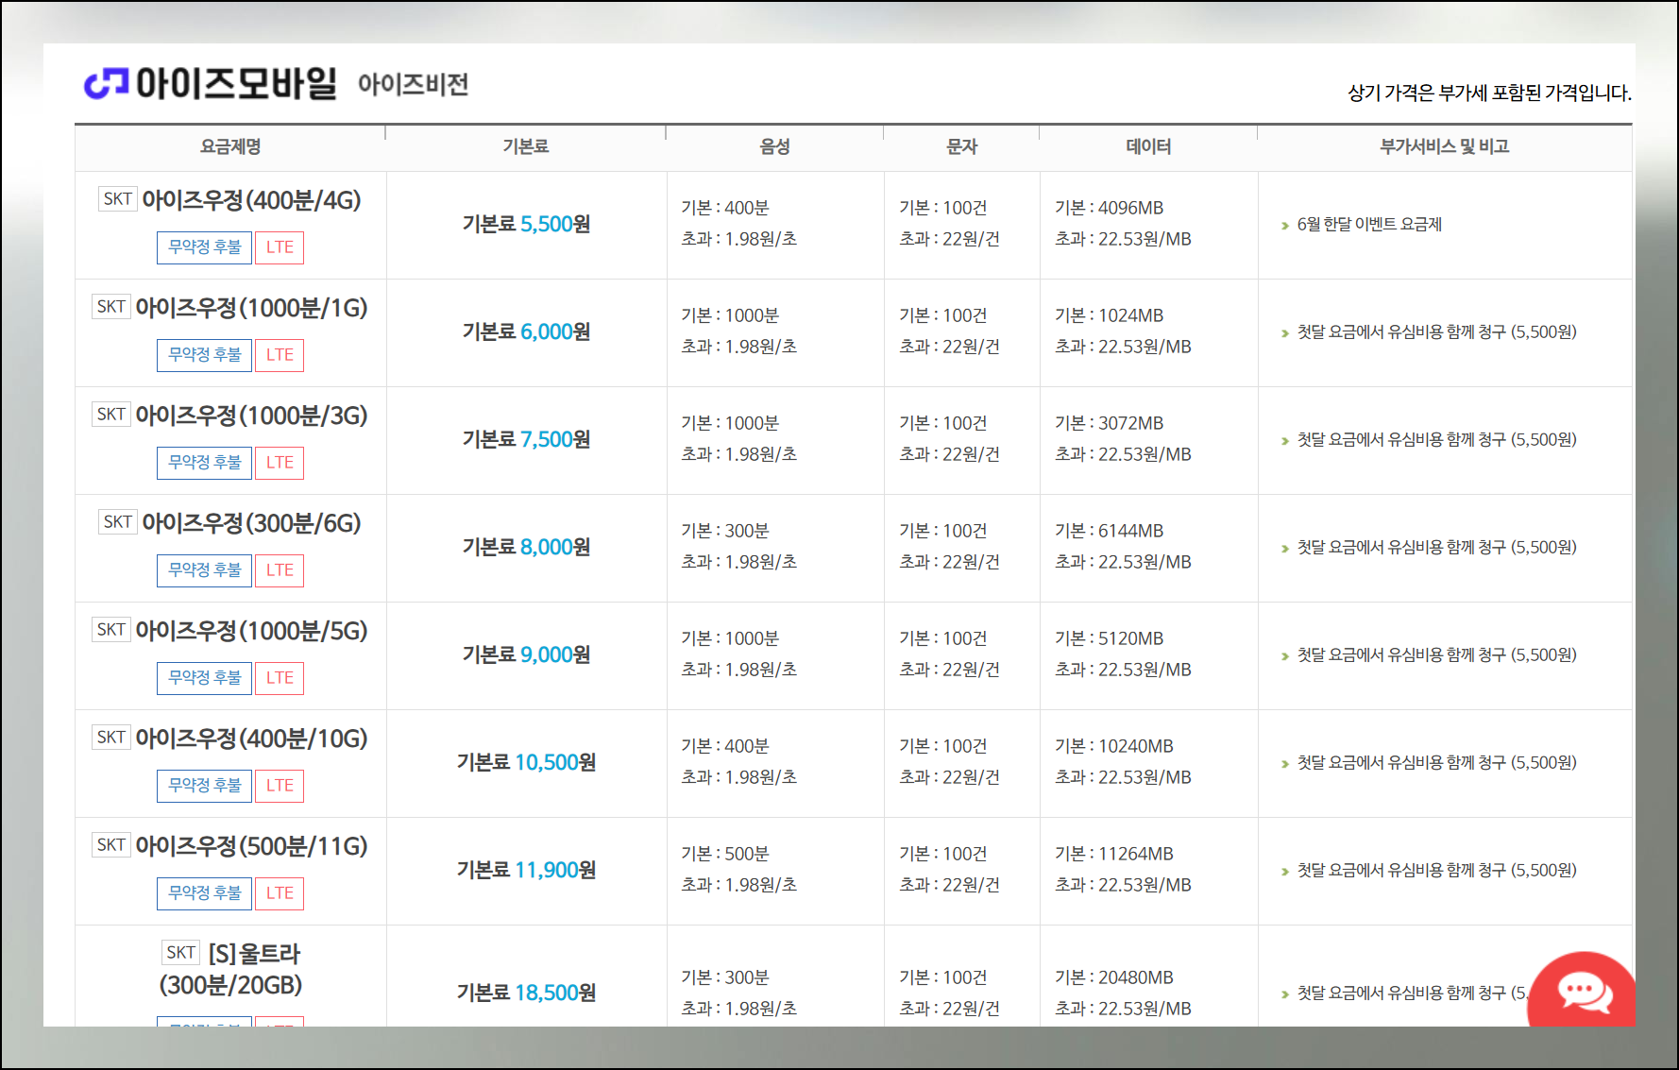Open plan 아이즈우정(1000분/1G)

click(x=251, y=308)
